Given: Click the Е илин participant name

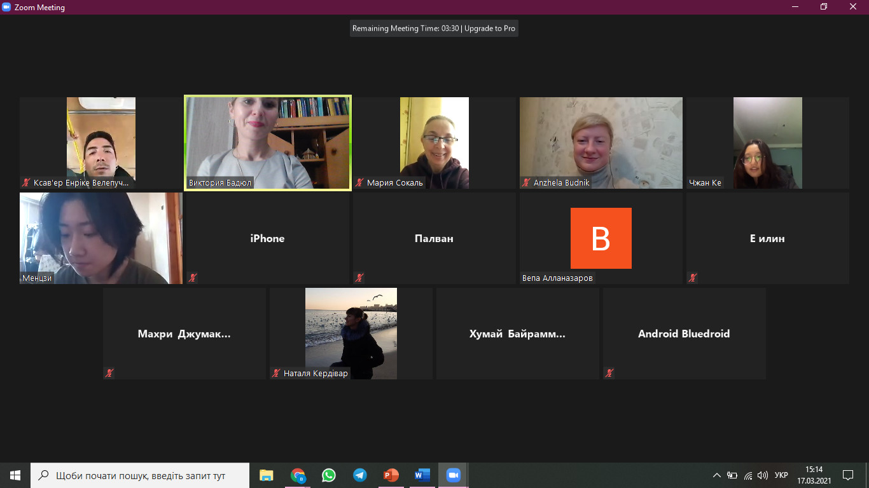Looking at the screenshot, I should (768, 238).
